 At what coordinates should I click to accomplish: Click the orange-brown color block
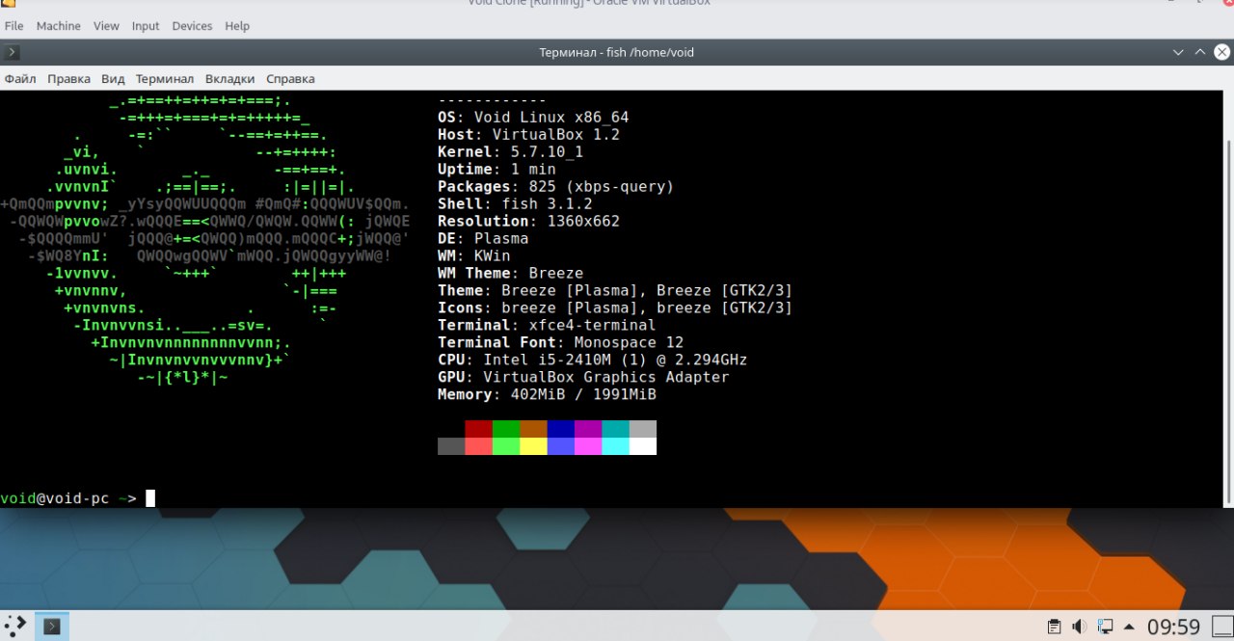click(533, 429)
